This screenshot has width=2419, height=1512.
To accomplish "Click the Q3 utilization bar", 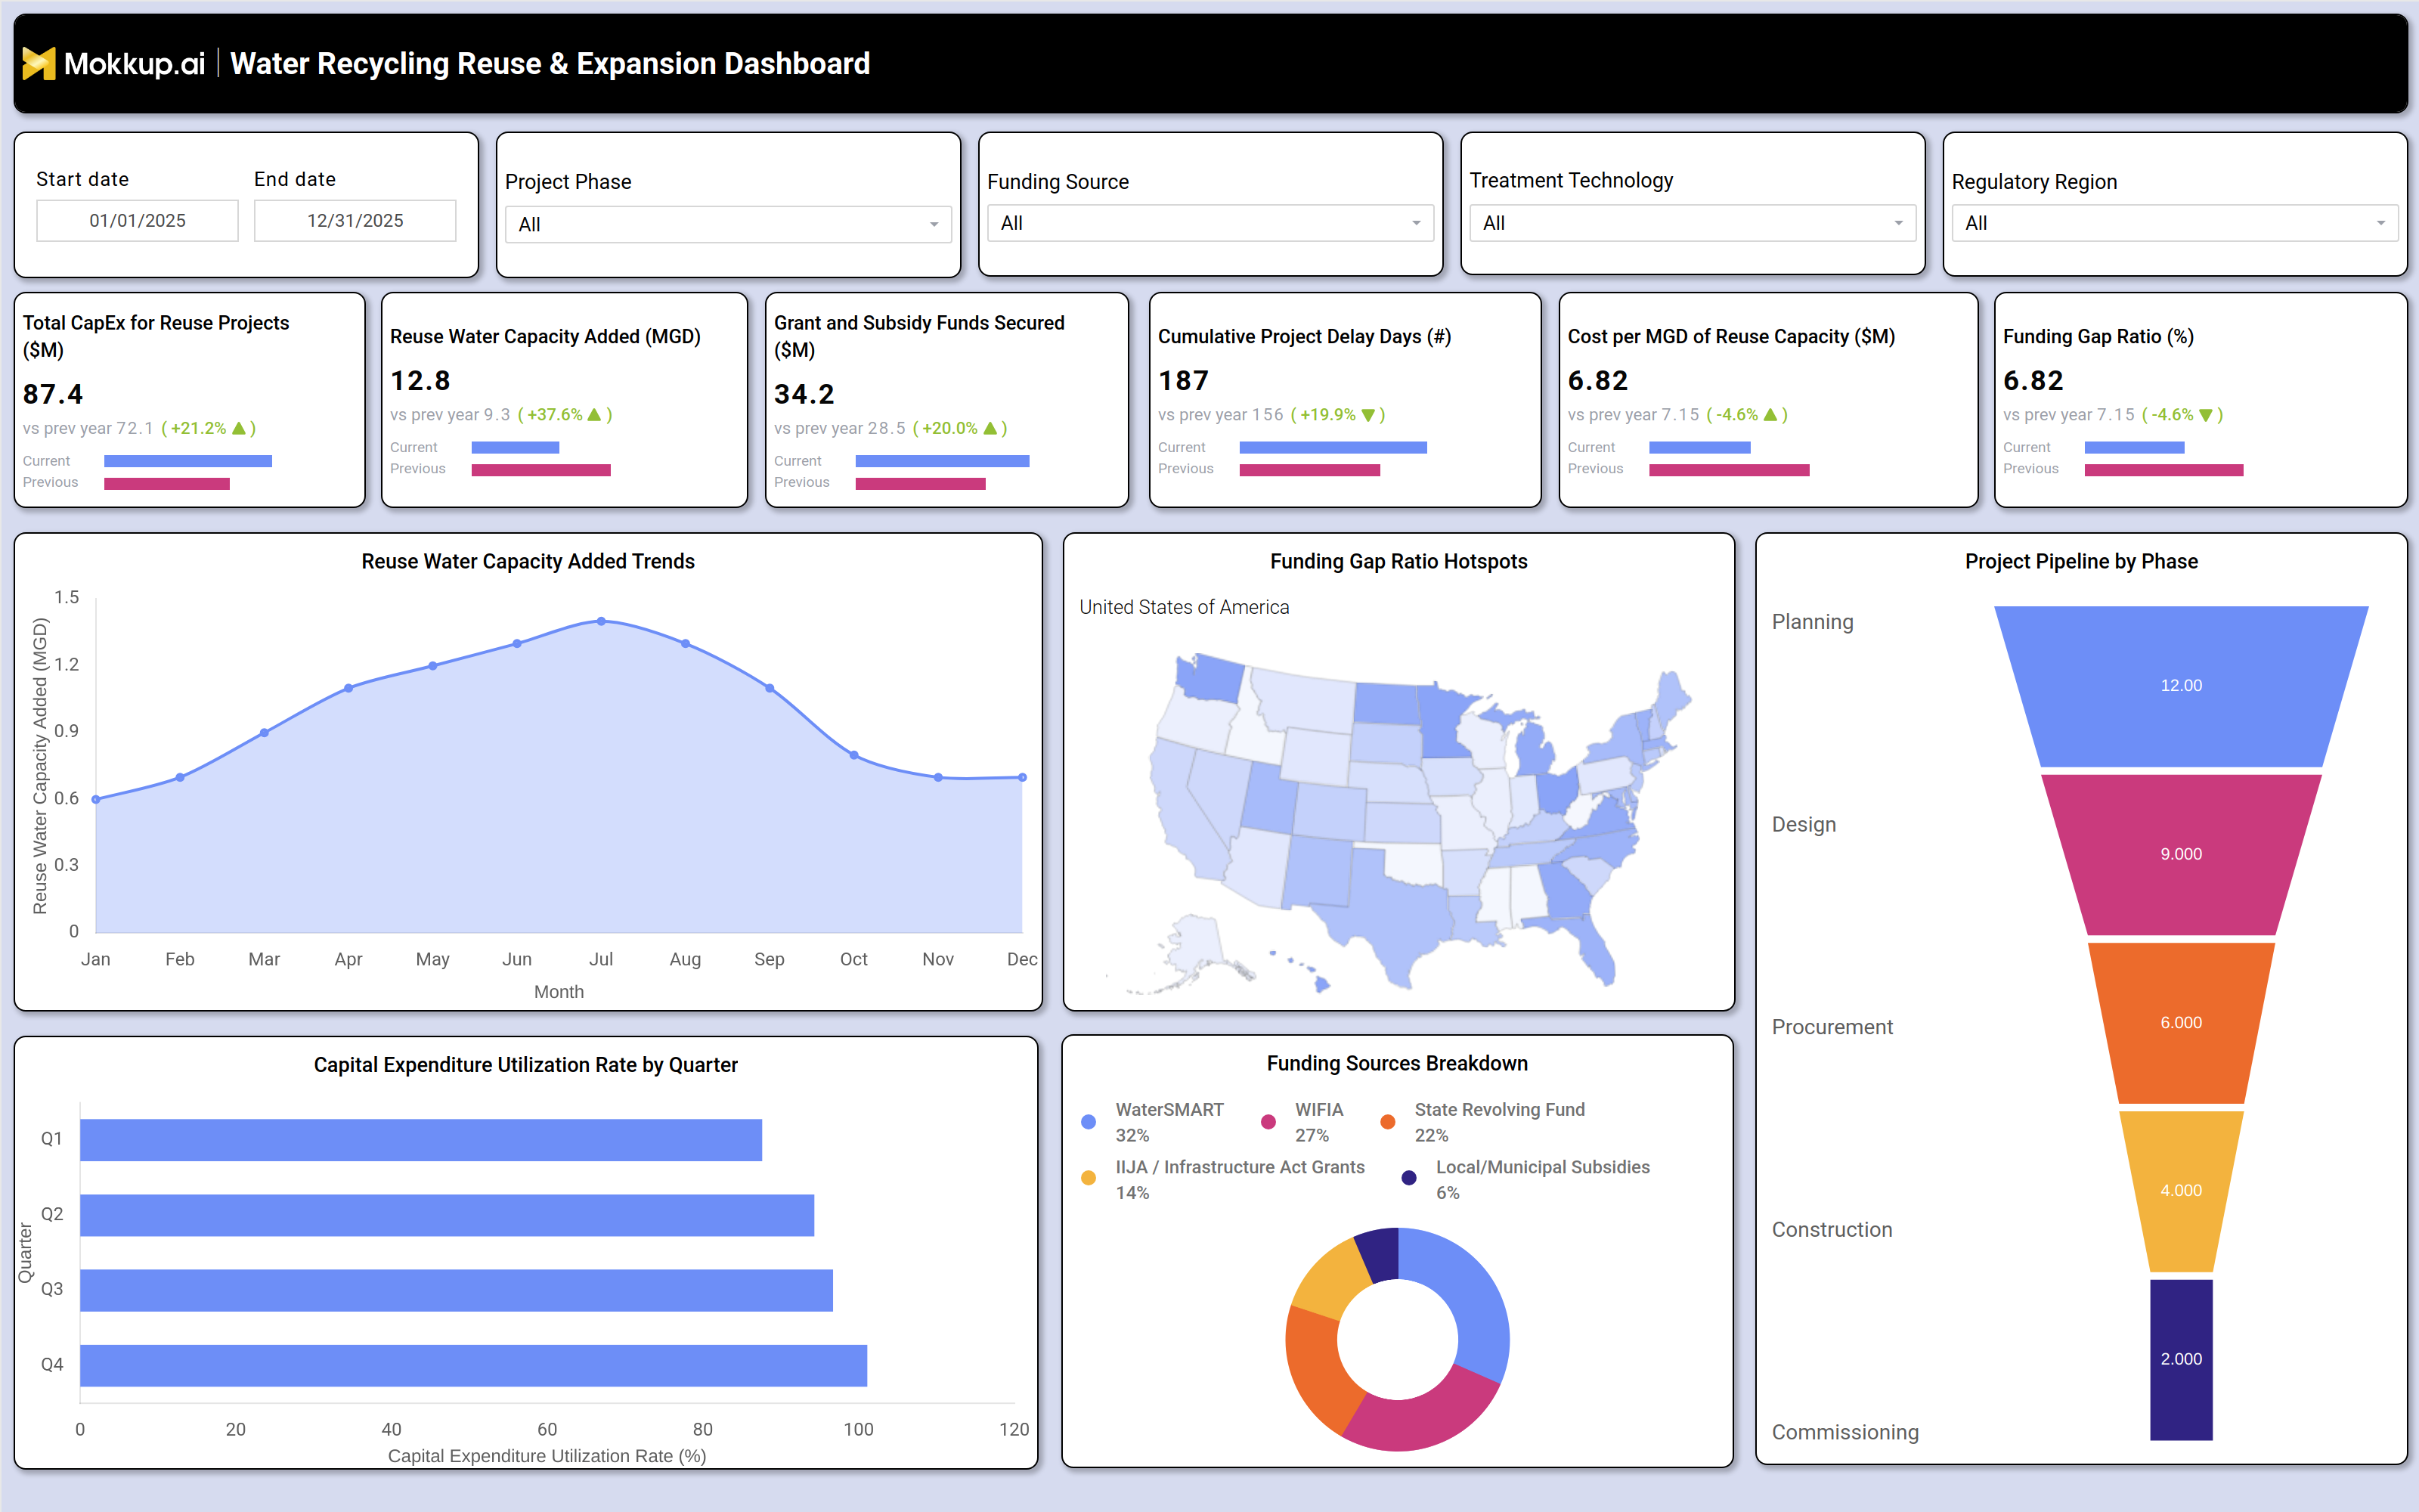I will click(457, 1290).
